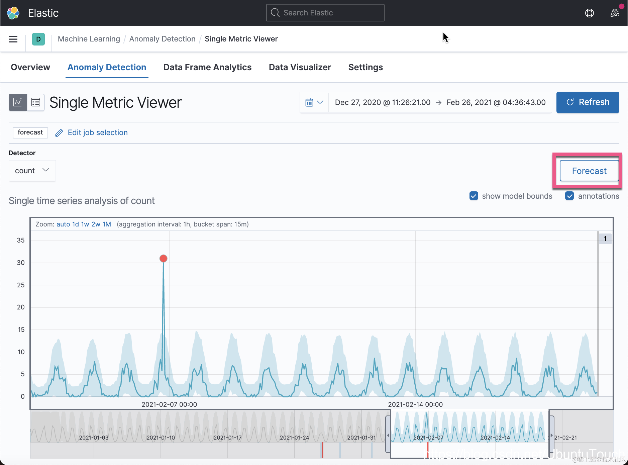Click the Forecast button

(x=589, y=171)
